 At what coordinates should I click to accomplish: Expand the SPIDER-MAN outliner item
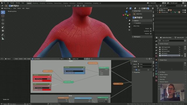pyautogui.click(x=158, y=12)
